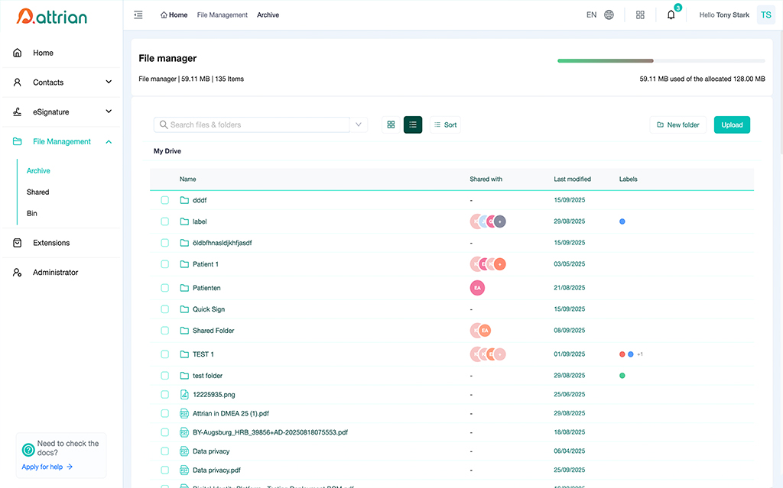Image resolution: width=783 pixels, height=488 pixels.
Task: Create a New folder
Action: (x=677, y=124)
